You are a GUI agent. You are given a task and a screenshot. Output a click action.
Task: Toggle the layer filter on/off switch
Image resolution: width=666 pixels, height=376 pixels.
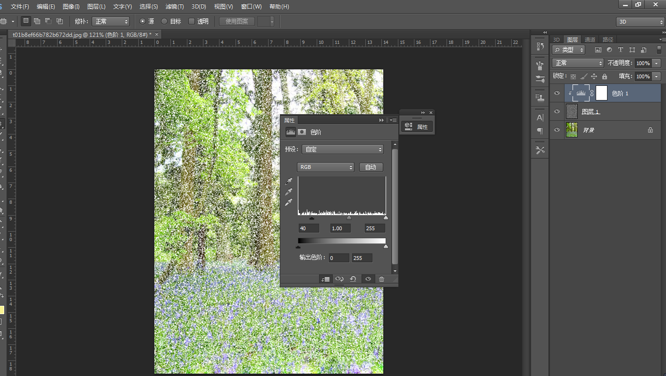click(x=659, y=50)
